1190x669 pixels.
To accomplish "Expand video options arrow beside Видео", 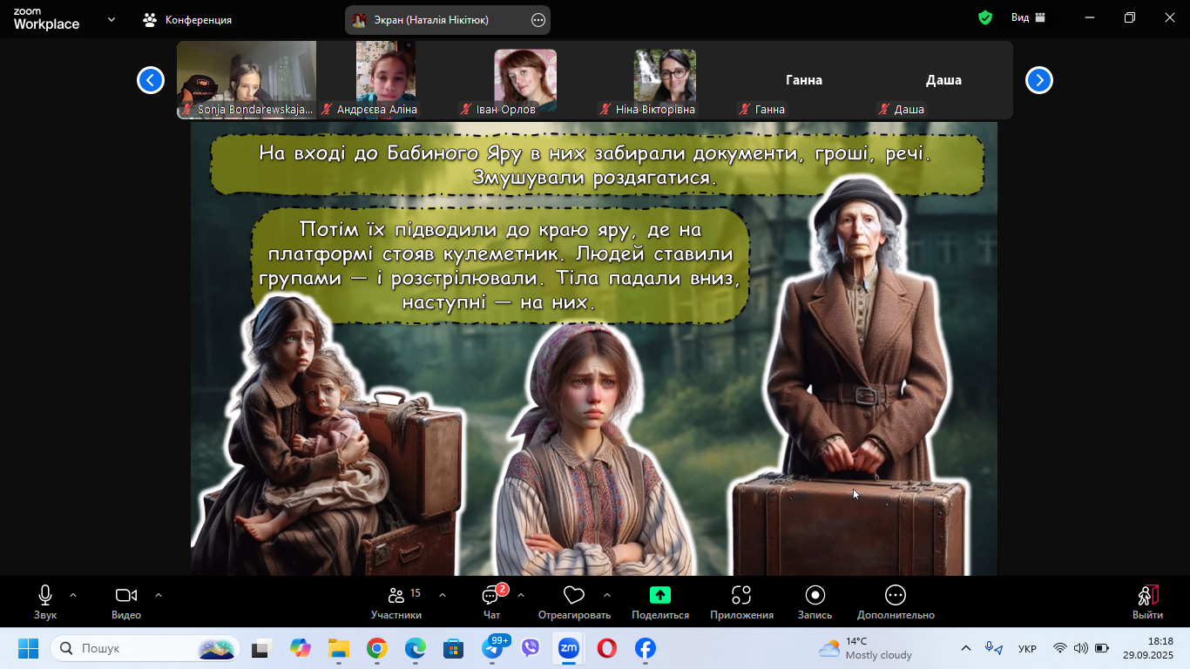I will coord(159,596).
